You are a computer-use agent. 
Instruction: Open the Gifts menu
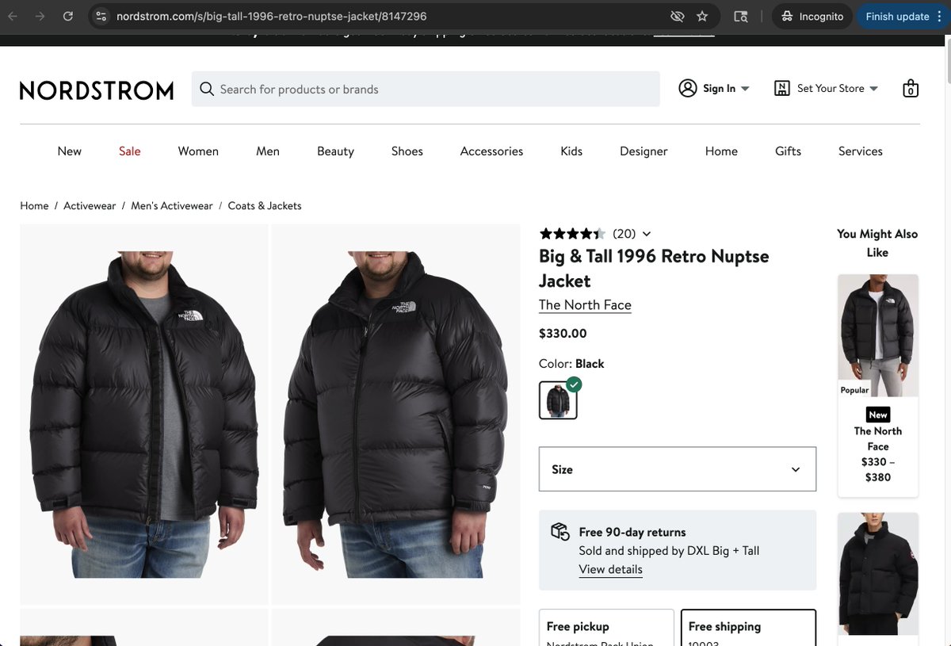click(x=788, y=151)
